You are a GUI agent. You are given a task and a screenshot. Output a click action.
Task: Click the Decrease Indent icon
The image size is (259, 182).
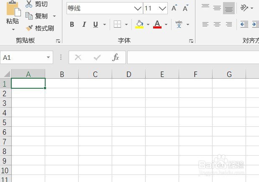[x=244, y=24]
